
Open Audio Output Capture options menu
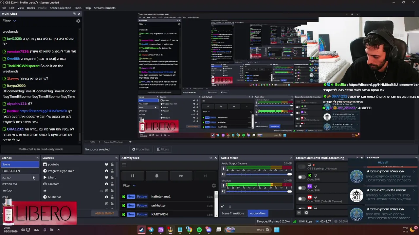(x=224, y=169)
